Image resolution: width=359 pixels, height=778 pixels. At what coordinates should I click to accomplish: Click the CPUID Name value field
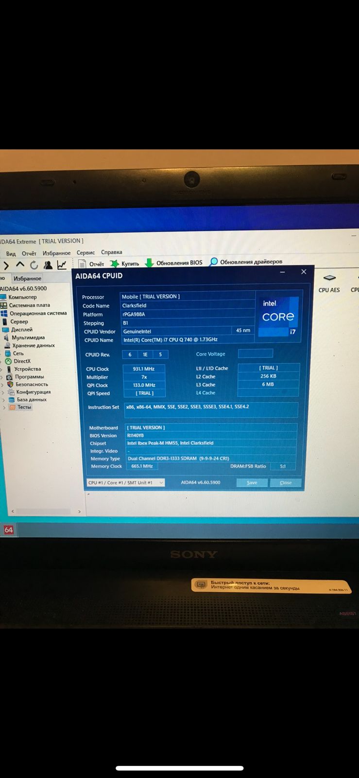188,340
